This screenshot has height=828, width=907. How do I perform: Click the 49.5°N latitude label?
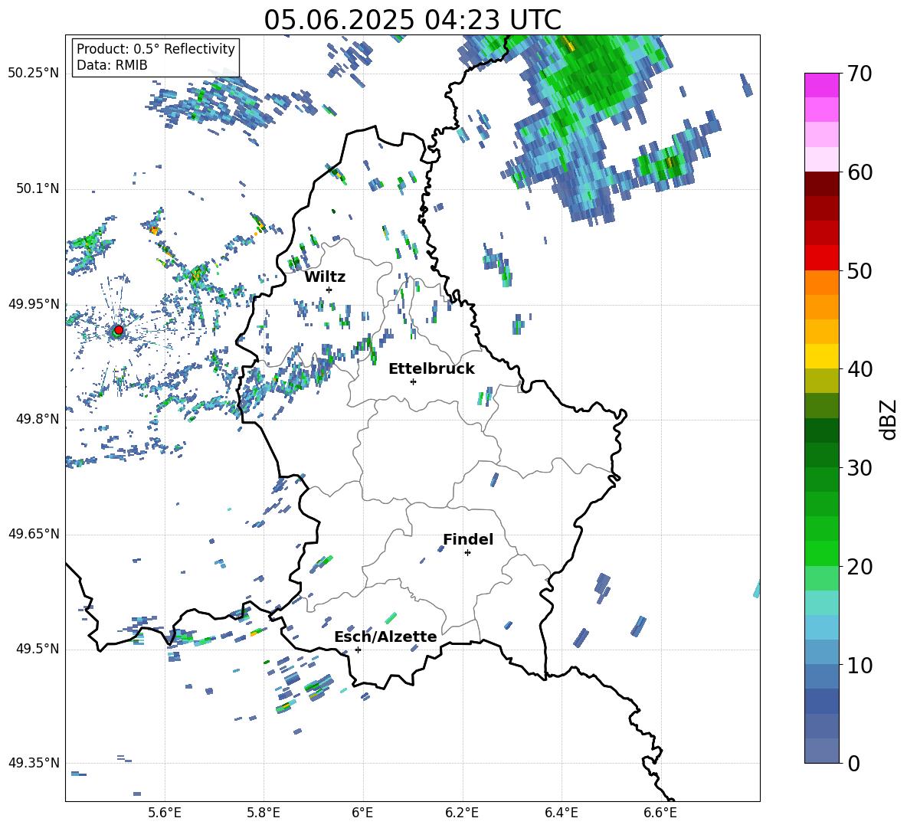tap(37, 649)
